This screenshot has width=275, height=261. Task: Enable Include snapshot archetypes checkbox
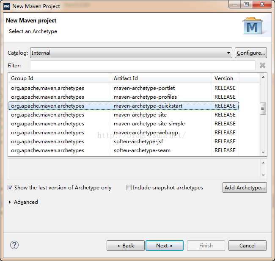pos(129,188)
